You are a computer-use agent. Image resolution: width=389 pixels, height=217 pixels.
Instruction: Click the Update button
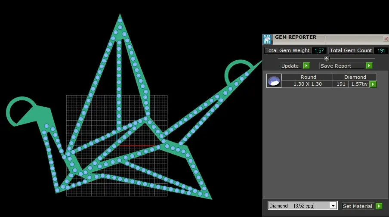[291, 66]
